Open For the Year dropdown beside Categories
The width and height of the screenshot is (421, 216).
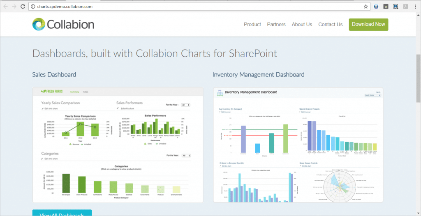click(x=187, y=155)
